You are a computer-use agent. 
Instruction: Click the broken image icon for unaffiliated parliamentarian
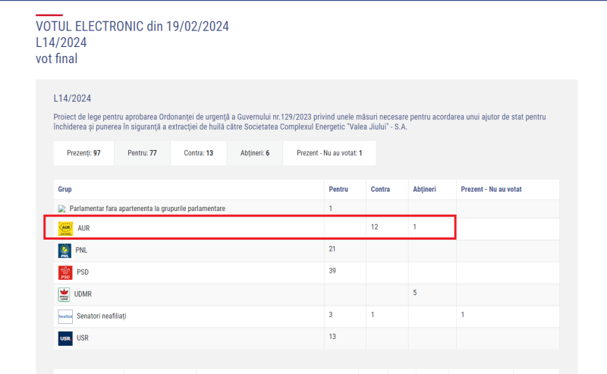coord(62,209)
